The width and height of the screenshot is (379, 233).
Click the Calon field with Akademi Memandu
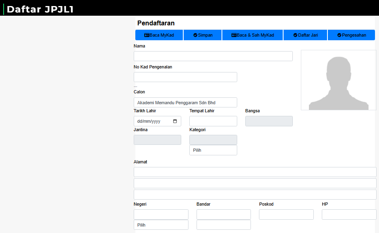point(185,103)
